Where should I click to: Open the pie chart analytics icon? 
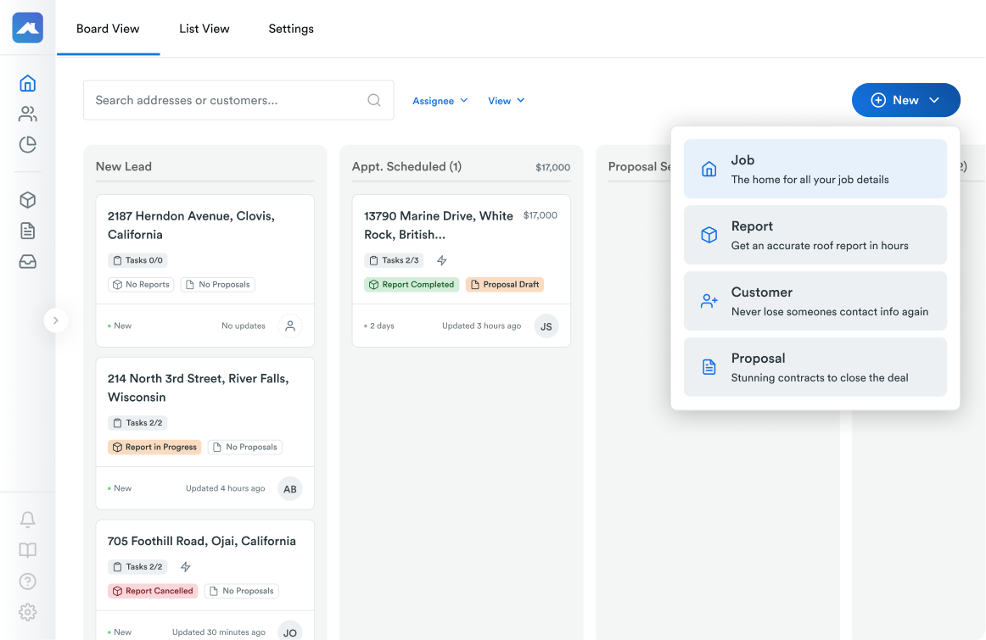pos(28,144)
